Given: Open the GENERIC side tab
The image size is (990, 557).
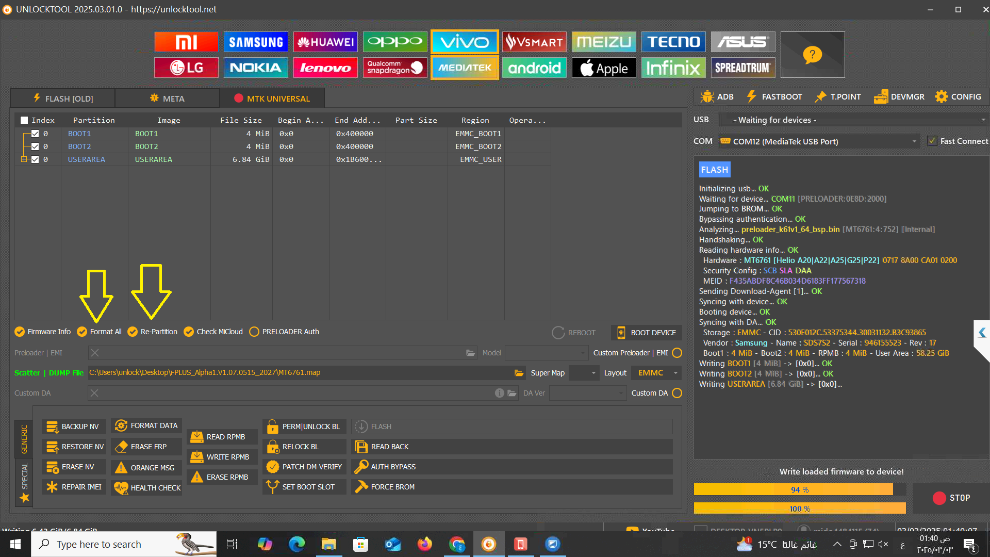Looking at the screenshot, I should tap(24, 439).
